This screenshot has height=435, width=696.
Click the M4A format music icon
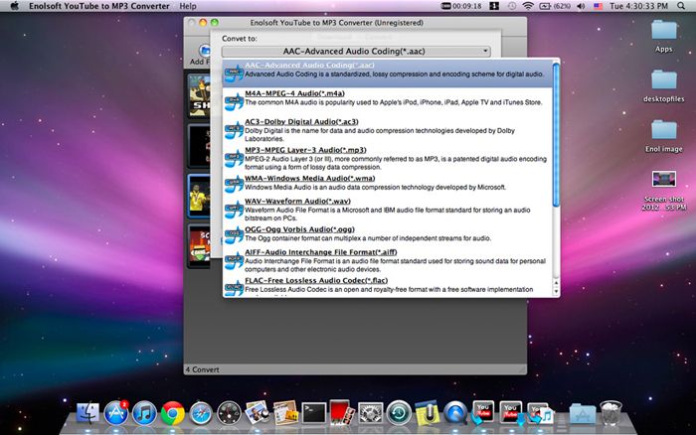234,101
